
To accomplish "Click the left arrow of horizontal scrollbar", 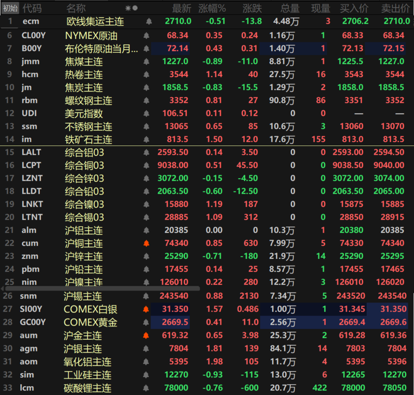I will (2, 288).
